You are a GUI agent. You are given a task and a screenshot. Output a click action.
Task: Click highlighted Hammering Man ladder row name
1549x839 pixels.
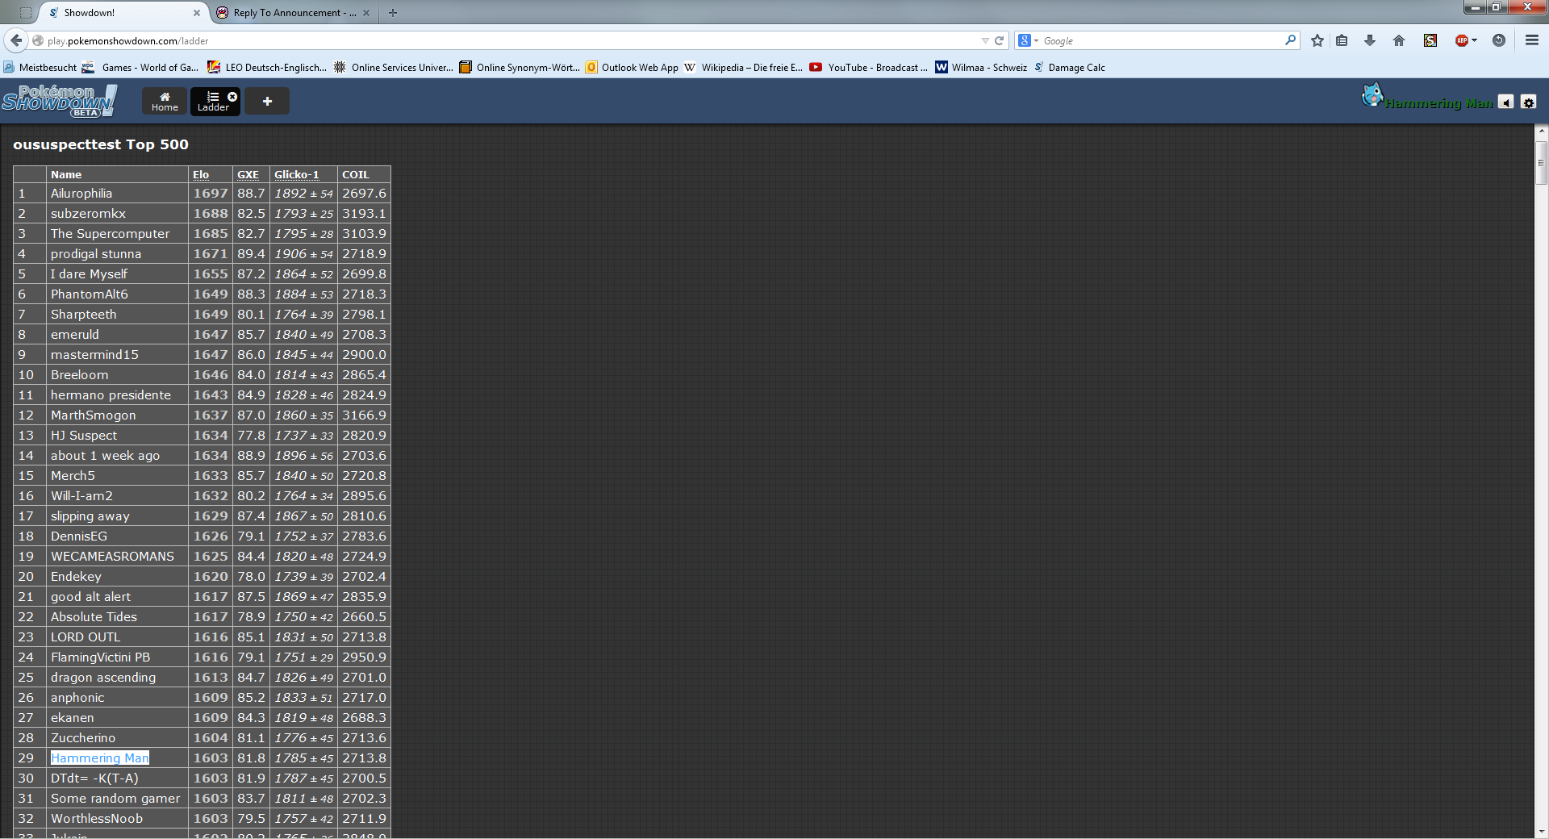[100, 758]
